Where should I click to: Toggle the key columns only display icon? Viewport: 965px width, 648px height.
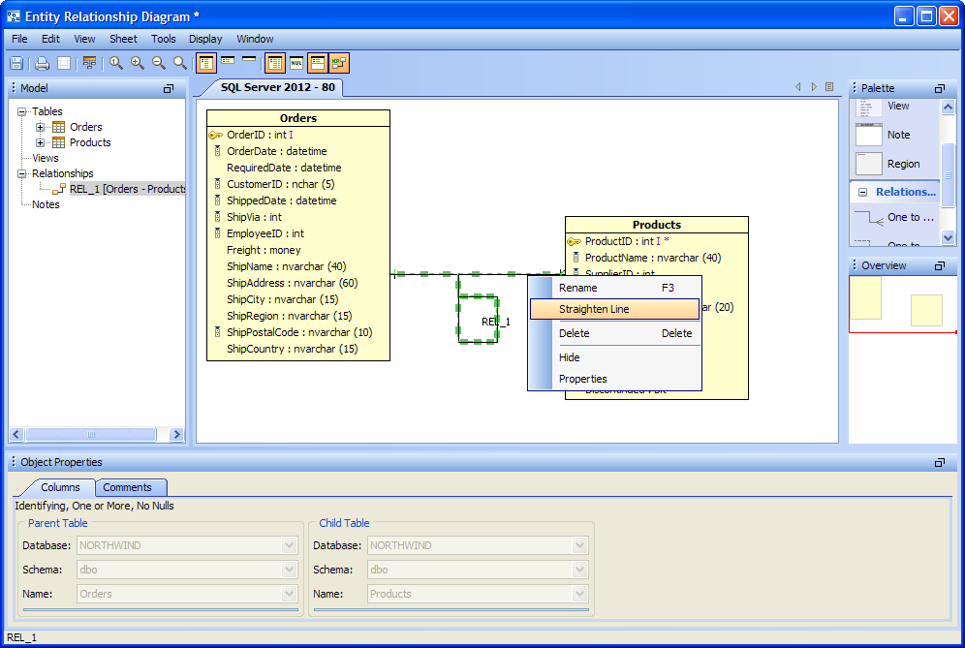click(228, 60)
